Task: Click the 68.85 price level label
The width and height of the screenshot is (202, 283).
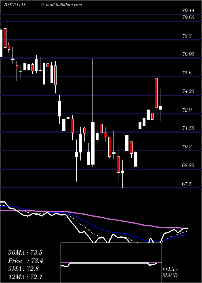Action: click(x=188, y=165)
